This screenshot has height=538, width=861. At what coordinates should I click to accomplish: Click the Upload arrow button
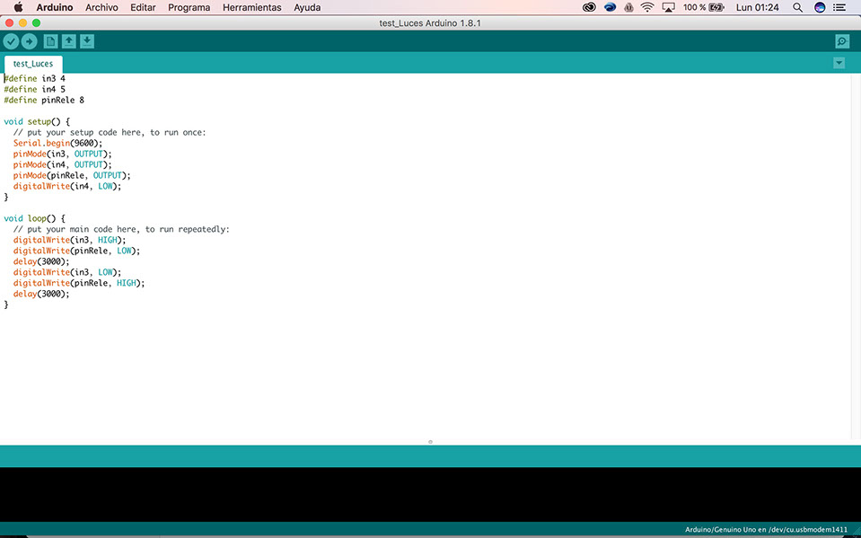(29, 41)
